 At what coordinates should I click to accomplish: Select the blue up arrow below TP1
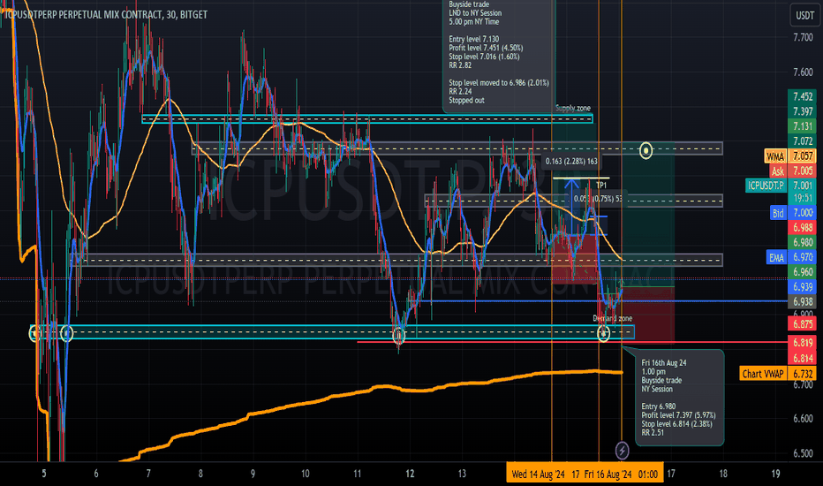point(571,208)
